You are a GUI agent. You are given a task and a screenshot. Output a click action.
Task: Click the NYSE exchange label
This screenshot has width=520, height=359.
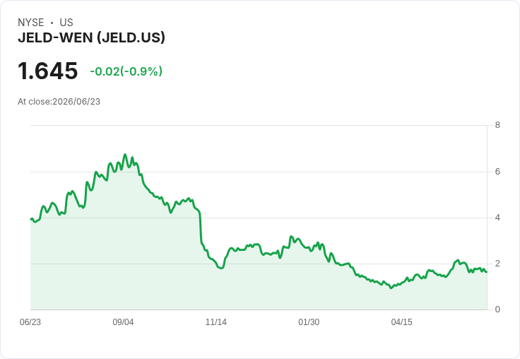pyautogui.click(x=31, y=23)
